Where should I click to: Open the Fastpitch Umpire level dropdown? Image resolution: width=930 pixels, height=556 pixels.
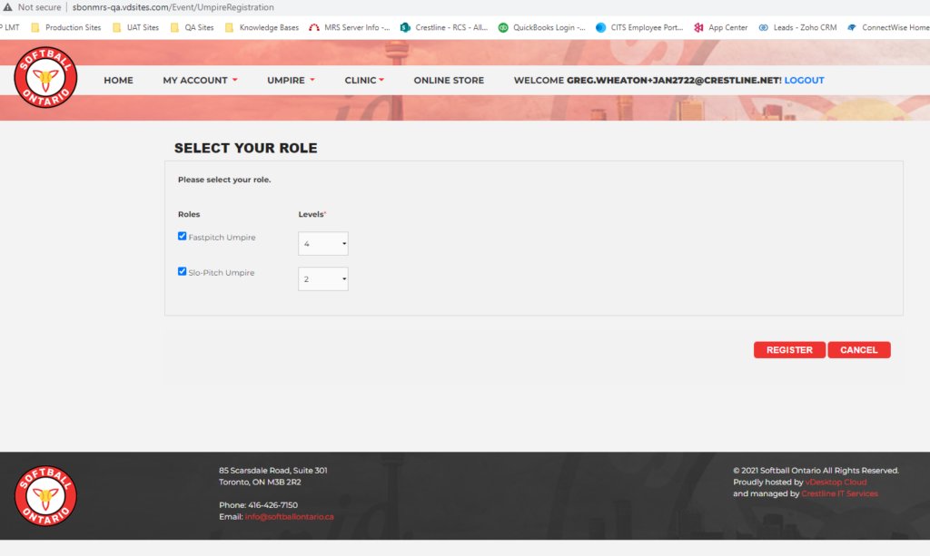pyautogui.click(x=323, y=244)
